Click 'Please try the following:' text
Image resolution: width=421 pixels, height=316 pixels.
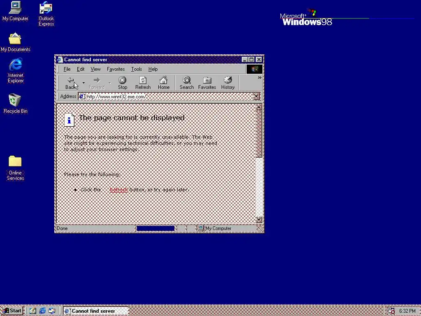[92, 174]
